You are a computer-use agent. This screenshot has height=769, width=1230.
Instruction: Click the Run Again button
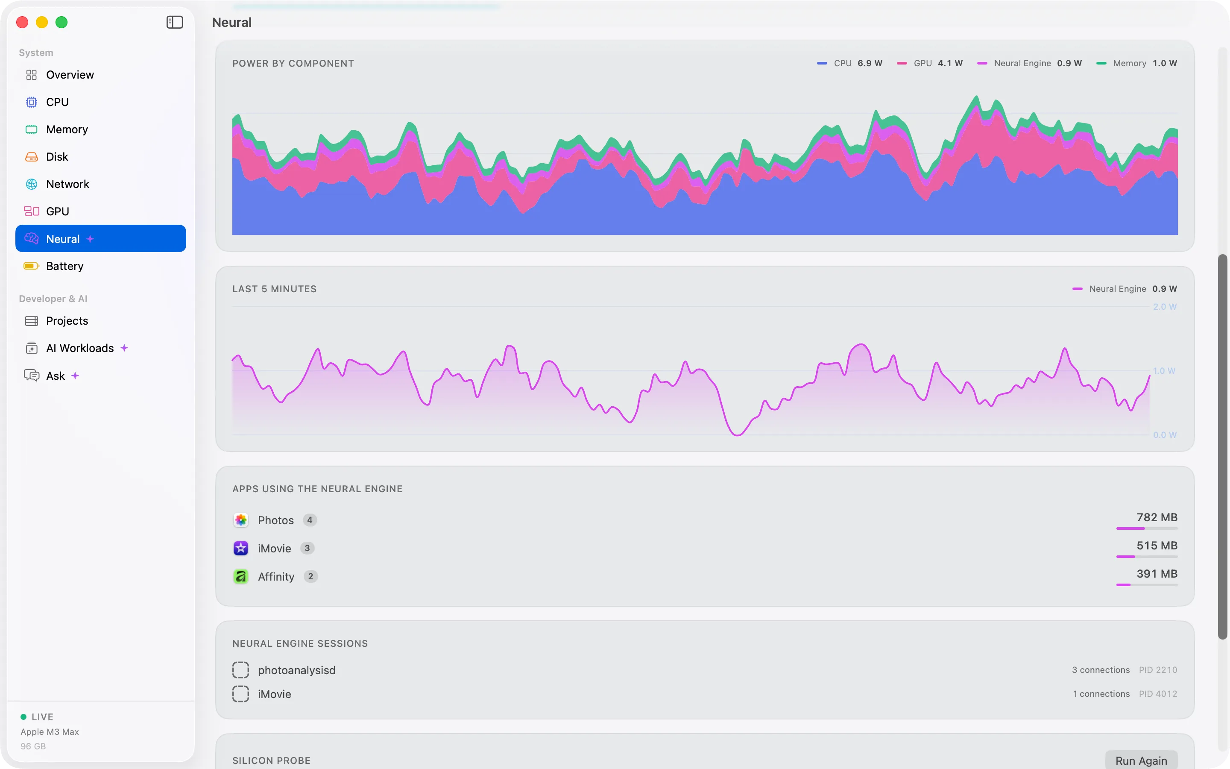[x=1141, y=760]
